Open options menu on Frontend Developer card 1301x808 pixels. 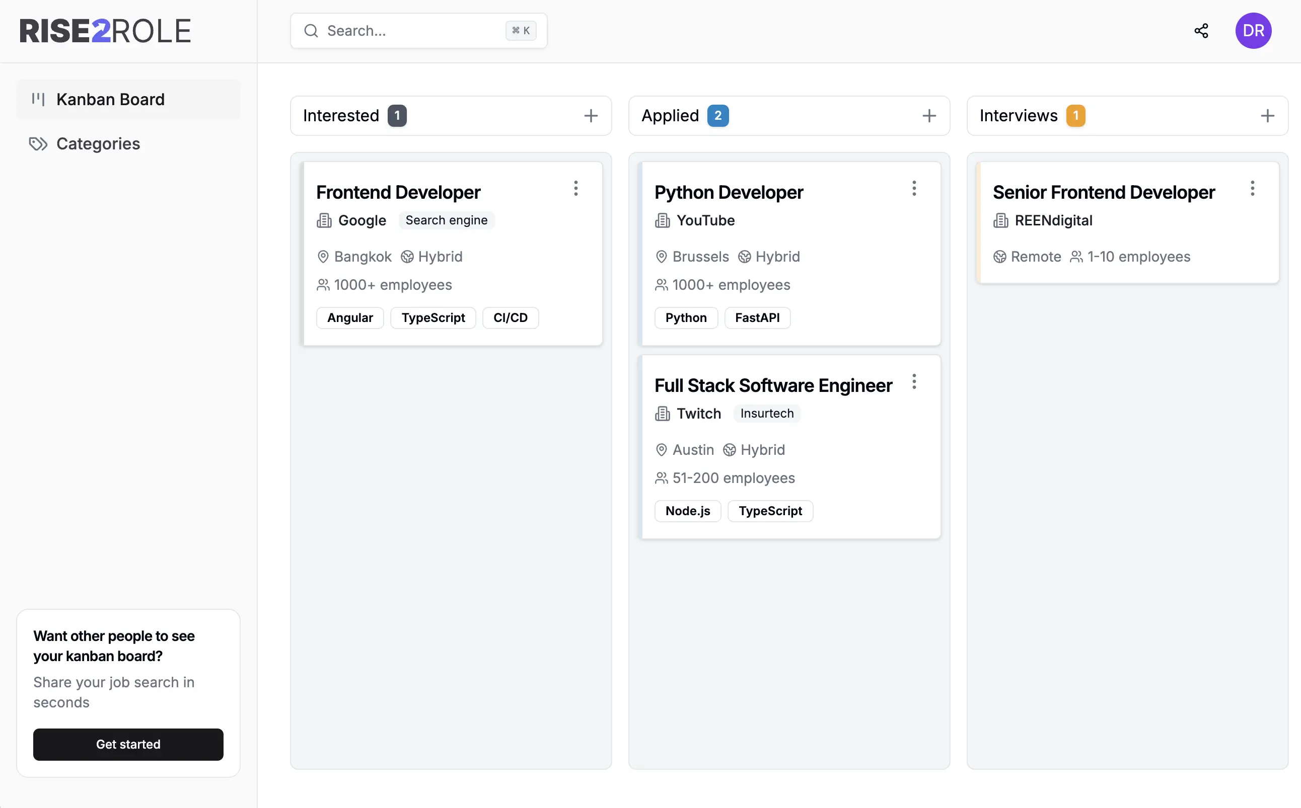coord(576,188)
